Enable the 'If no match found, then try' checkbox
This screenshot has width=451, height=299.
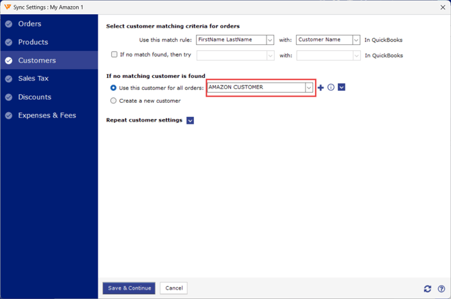click(x=114, y=54)
